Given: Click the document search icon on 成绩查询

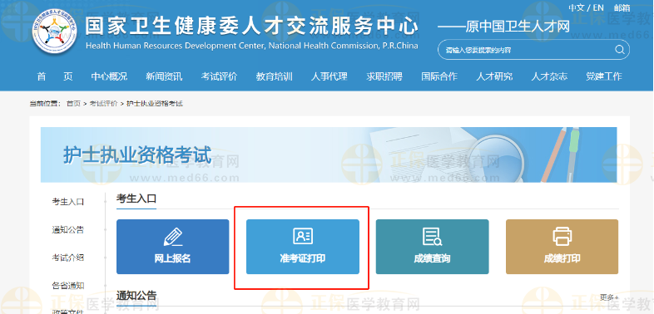Looking at the screenshot, I should tap(432, 237).
